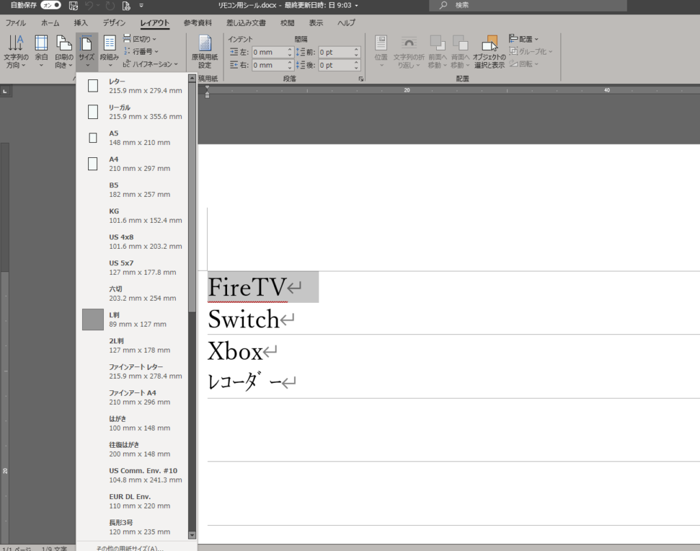Select リーガル paper size
This screenshot has width=700, height=551.
point(132,111)
